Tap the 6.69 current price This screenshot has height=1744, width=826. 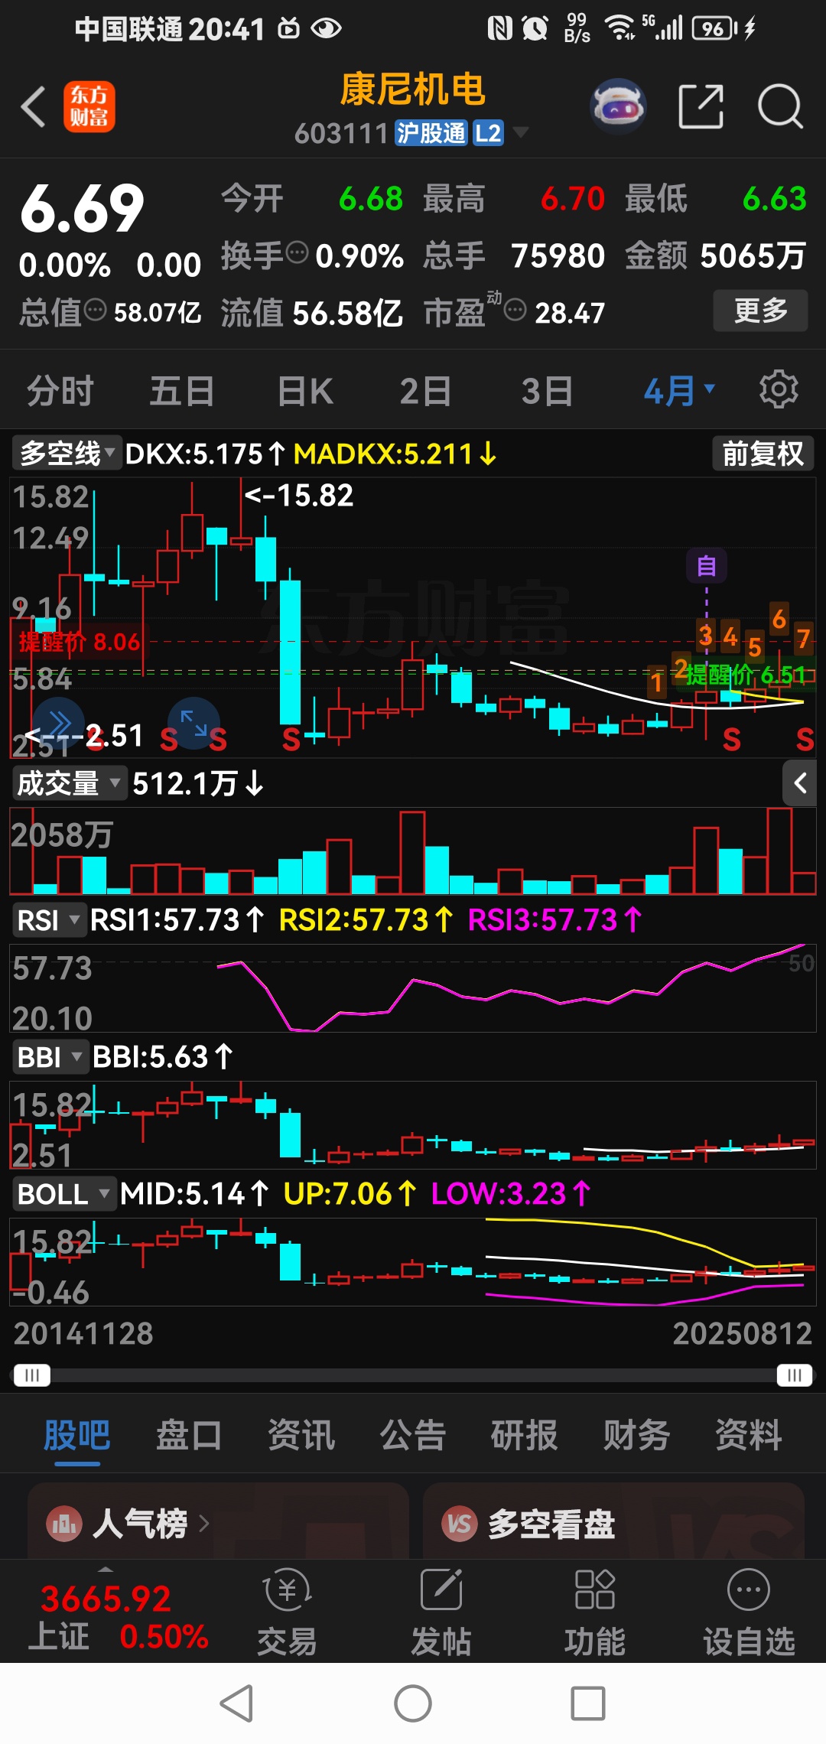82,207
